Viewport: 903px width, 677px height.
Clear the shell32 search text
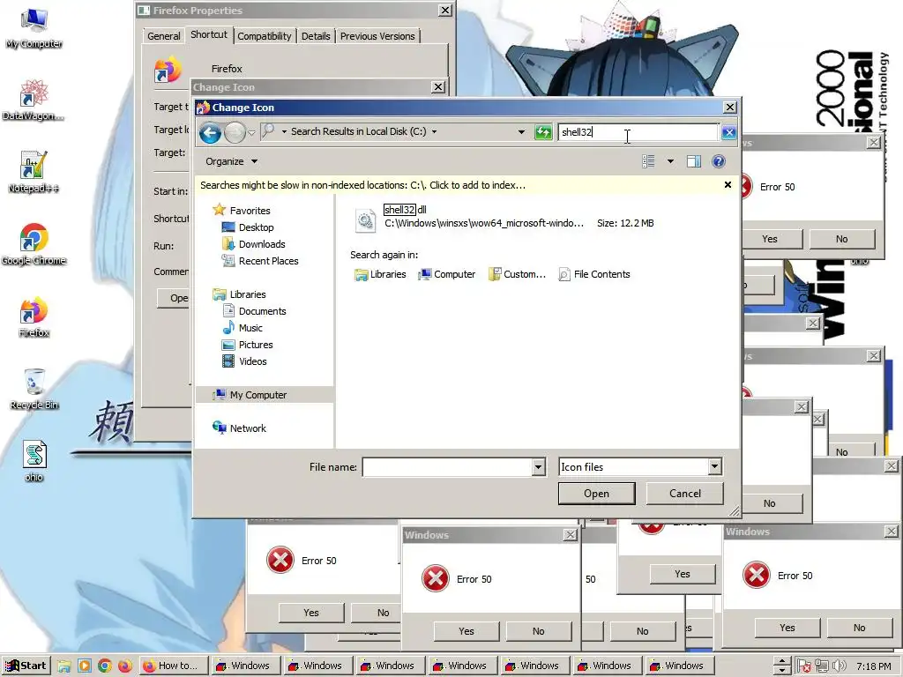(x=728, y=132)
